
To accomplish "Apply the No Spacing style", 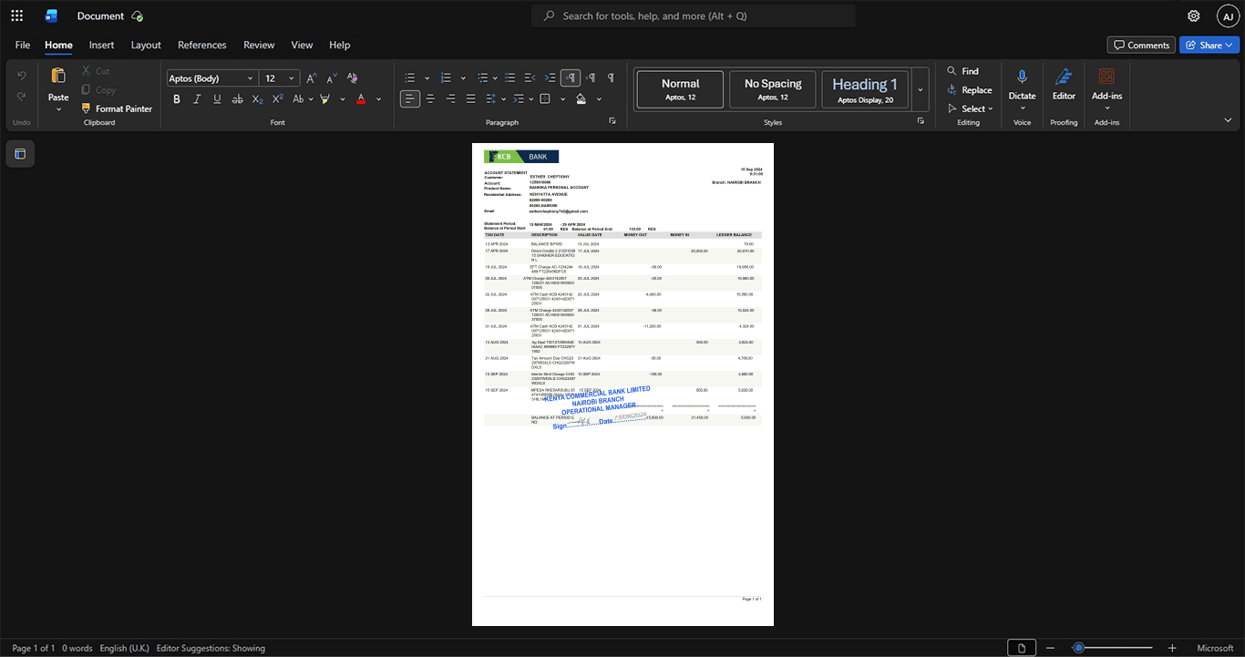I will (x=773, y=90).
